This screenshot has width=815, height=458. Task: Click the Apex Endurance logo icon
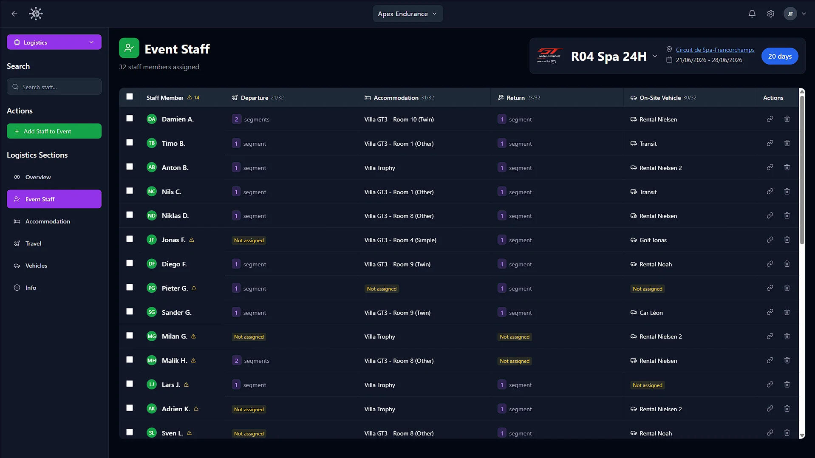click(x=36, y=14)
